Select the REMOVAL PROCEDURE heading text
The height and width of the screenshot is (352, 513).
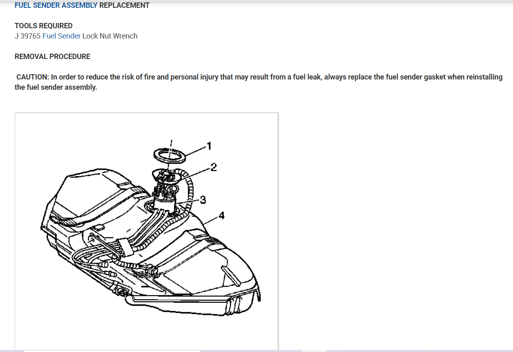click(52, 57)
